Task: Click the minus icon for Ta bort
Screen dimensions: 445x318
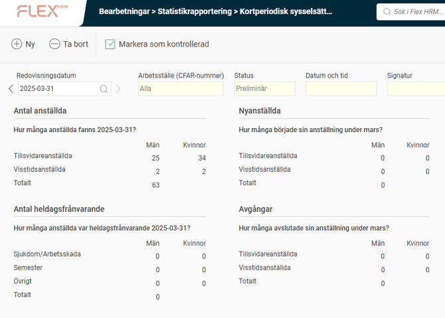Action: [54, 44]
